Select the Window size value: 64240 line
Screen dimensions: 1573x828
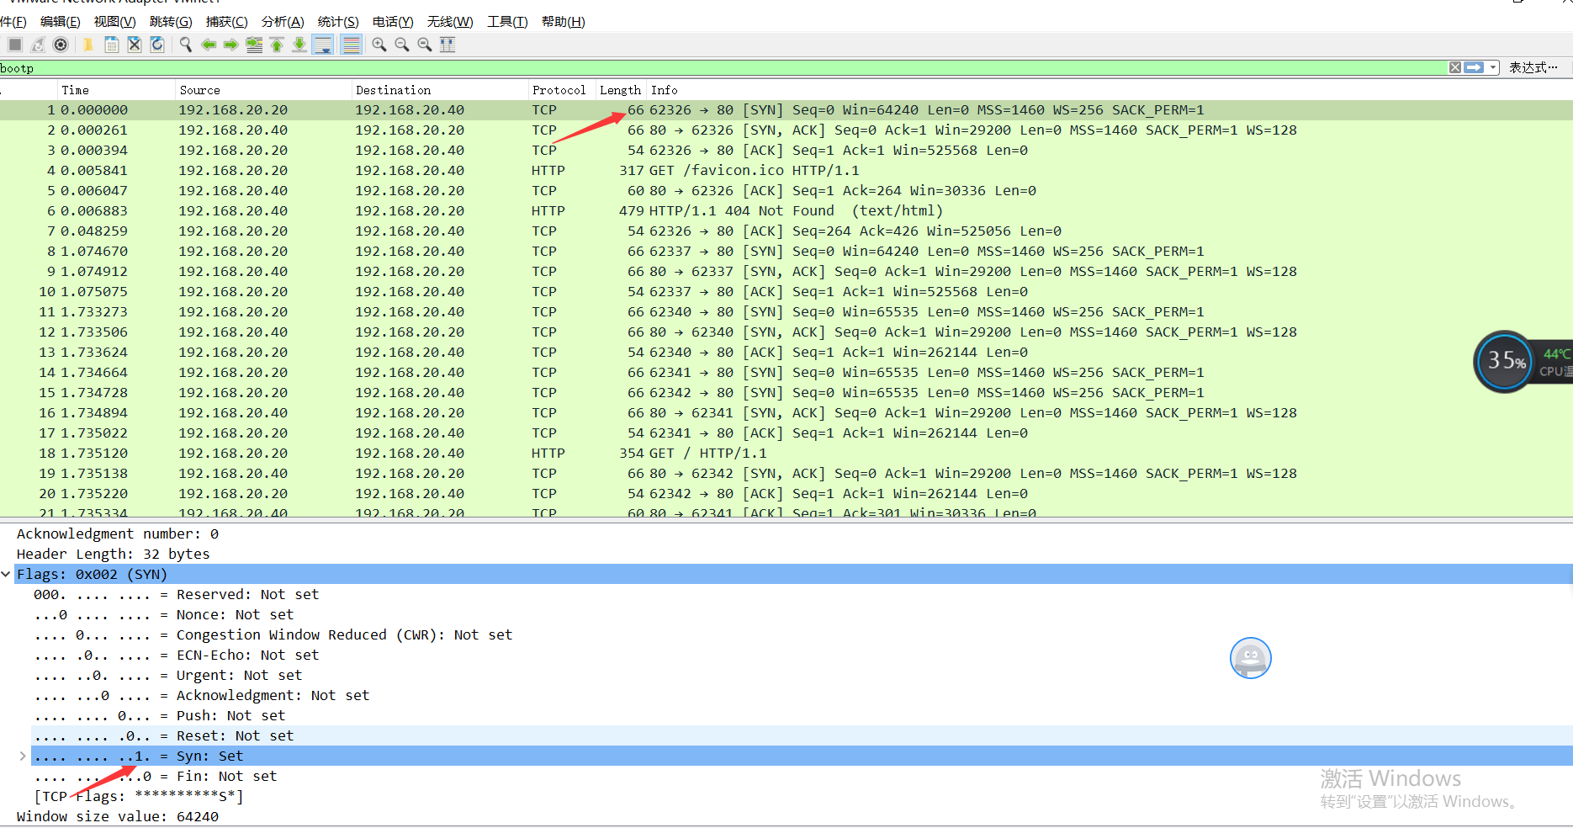pyautogui.click(x=118, y=816)
